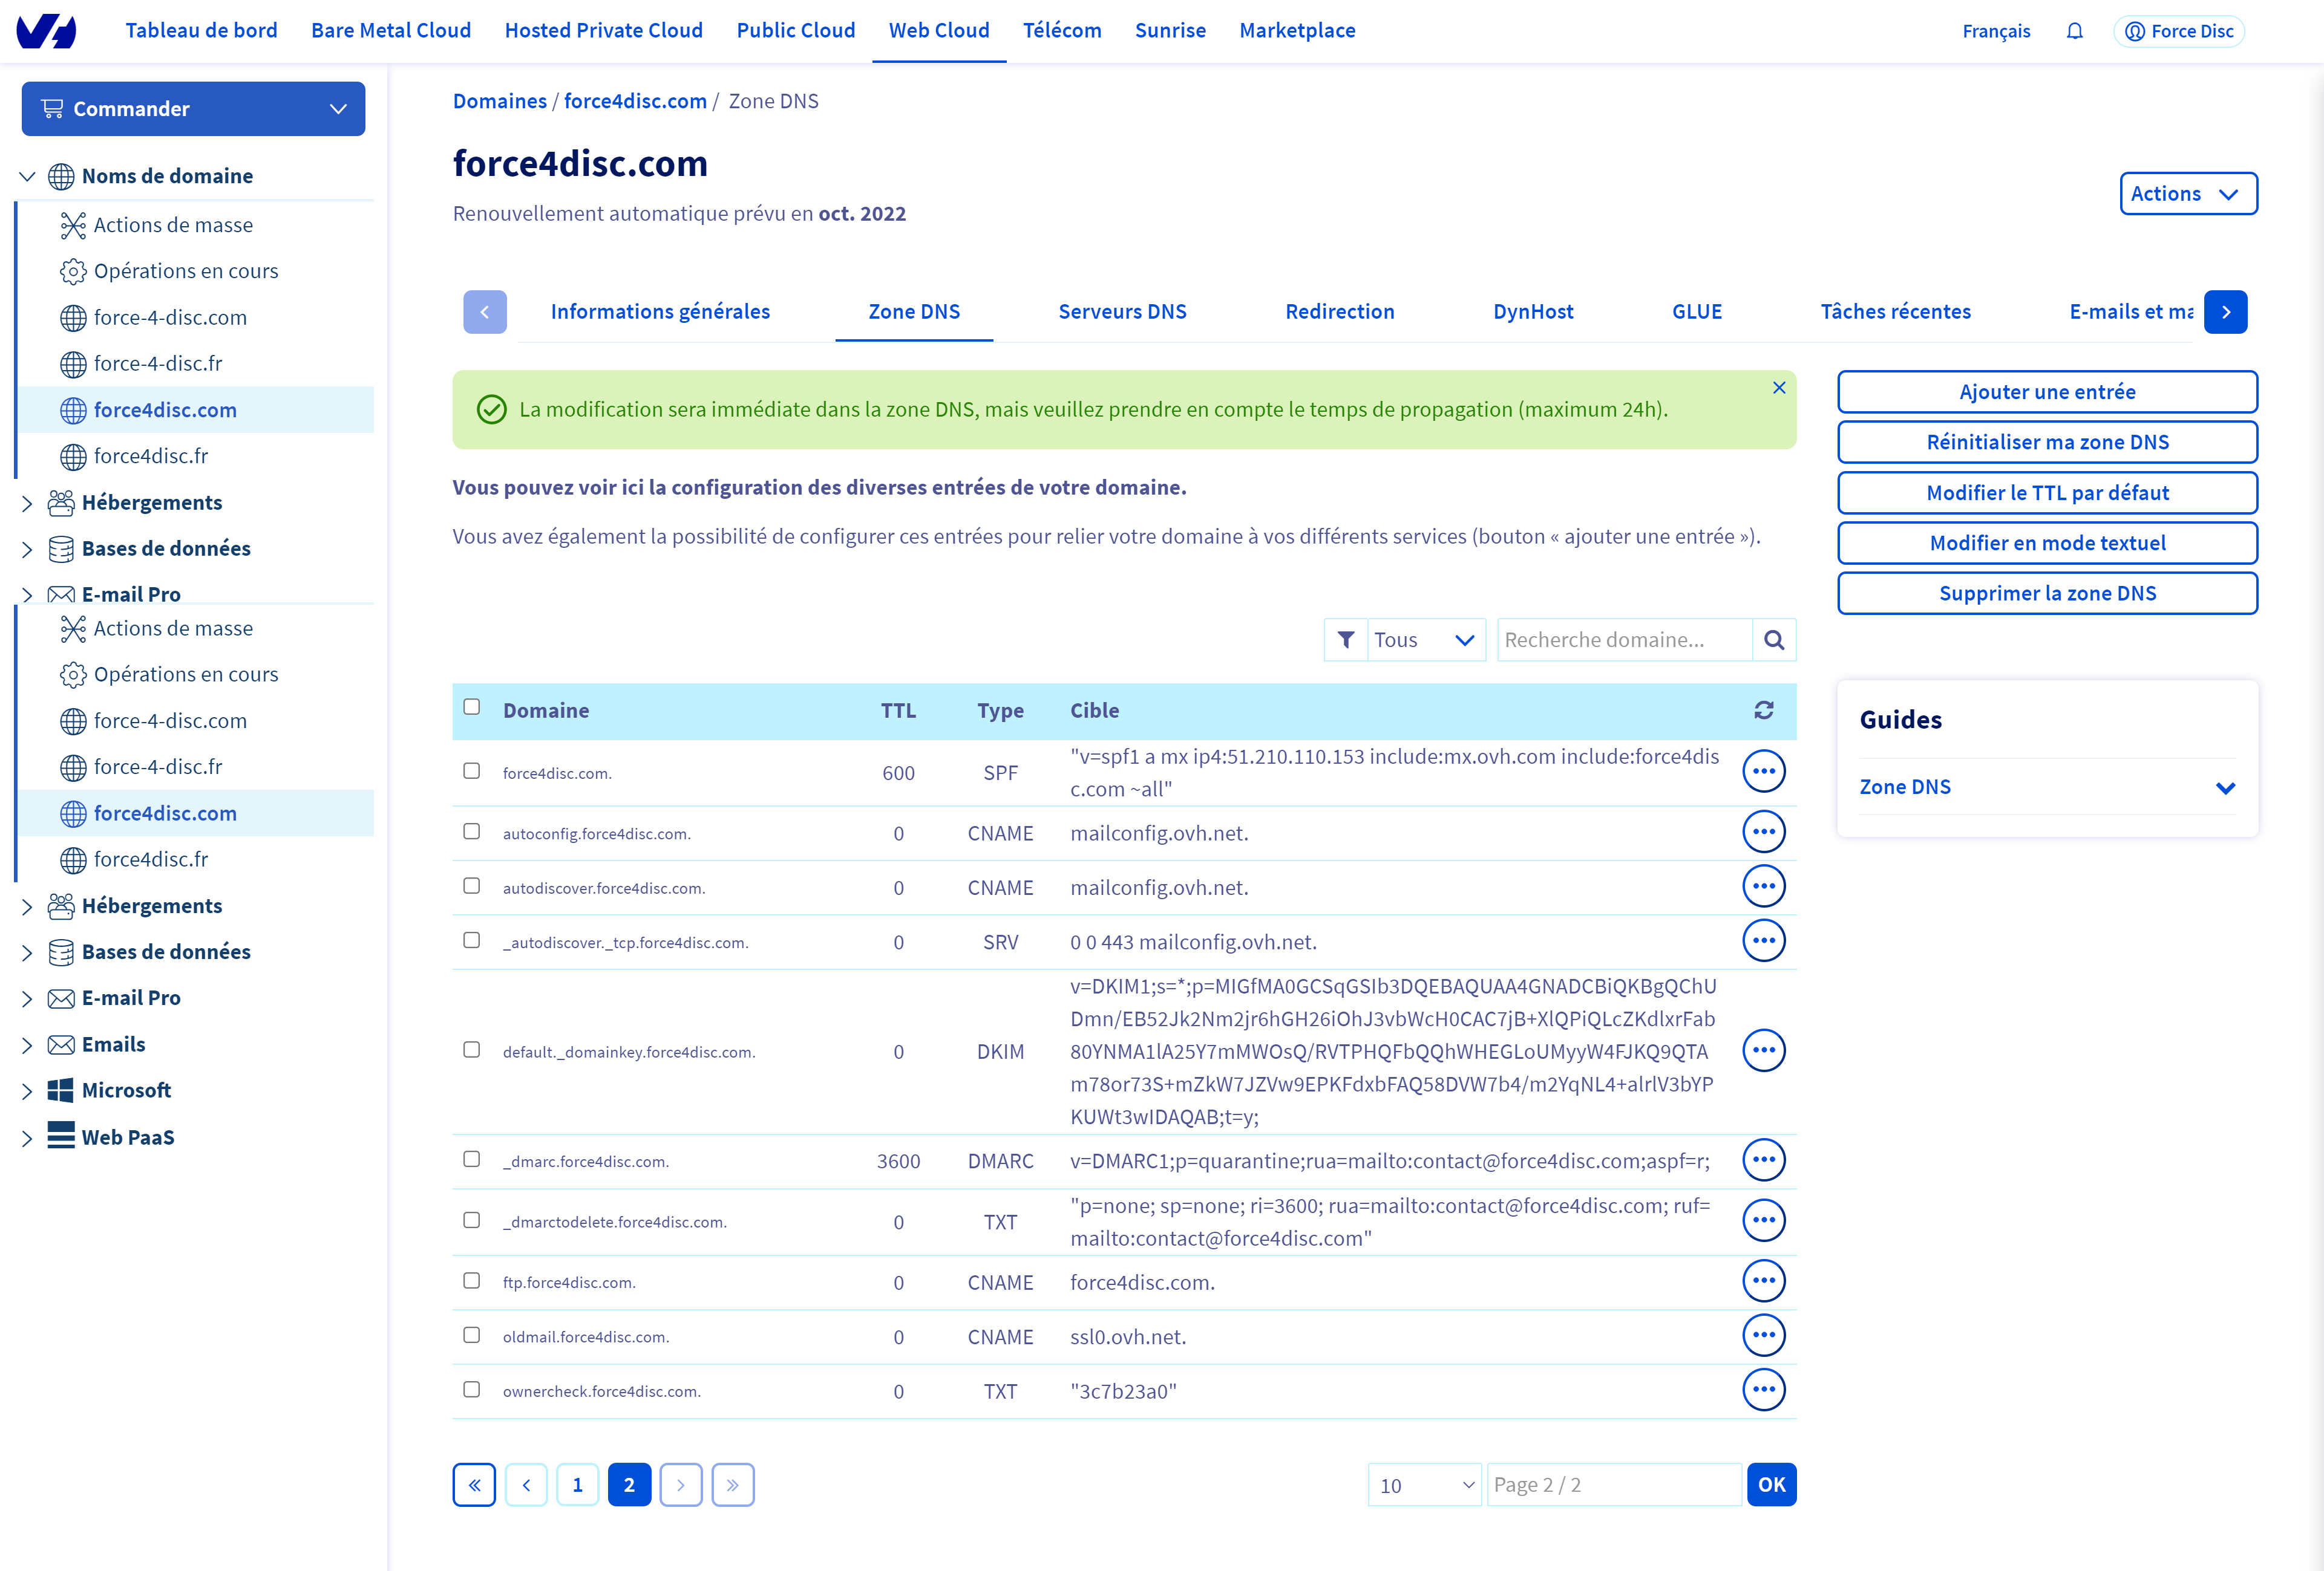Open the Commander dropdown
Image resolution: width=2324 pixels, height=1571 pixels.
(x=193, y=109)
